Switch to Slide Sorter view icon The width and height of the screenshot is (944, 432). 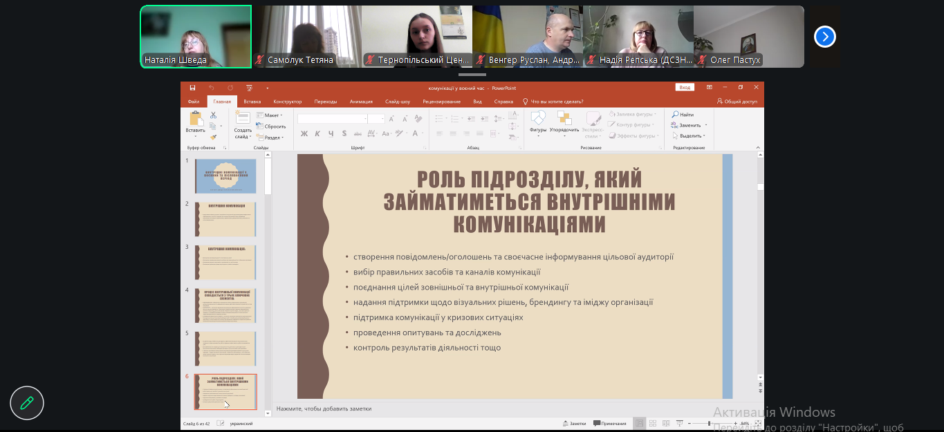point(654,423)
